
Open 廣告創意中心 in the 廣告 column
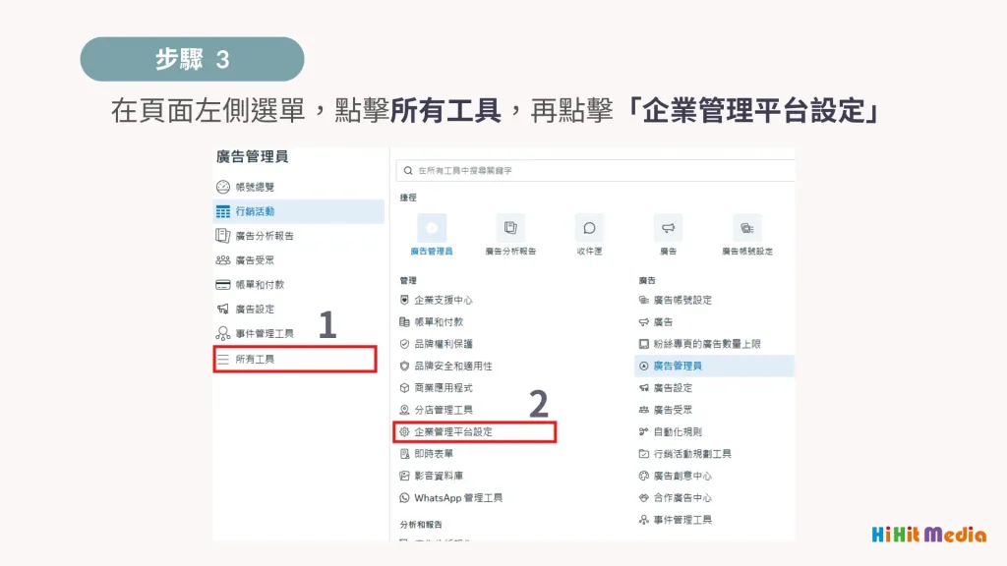pyautogui.click(x=682, y=476)
